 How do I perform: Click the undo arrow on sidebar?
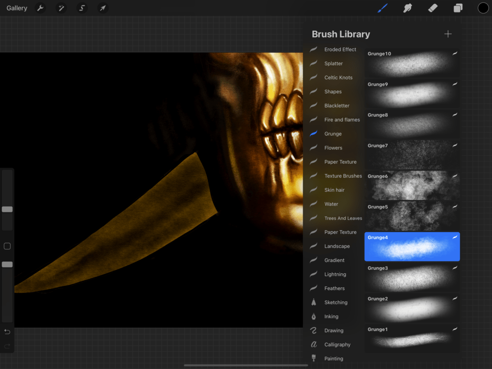click(x=7, y=332)
